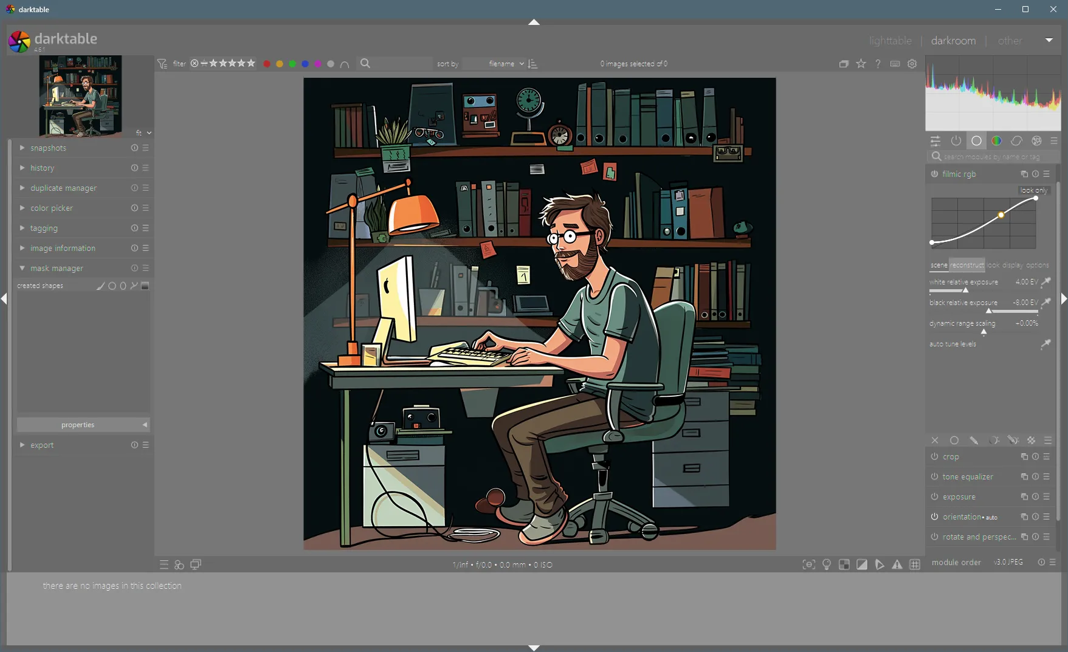Switch to lighttable view
Image resolution: width=1068 pixels, height=652 pixels.
(890, 41)
